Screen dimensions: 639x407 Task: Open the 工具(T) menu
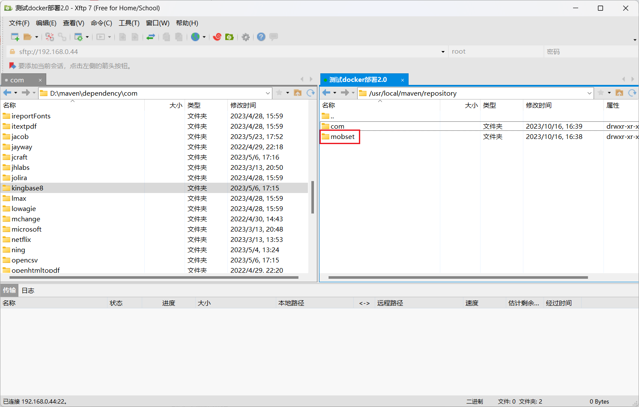[x=129, y=23]
